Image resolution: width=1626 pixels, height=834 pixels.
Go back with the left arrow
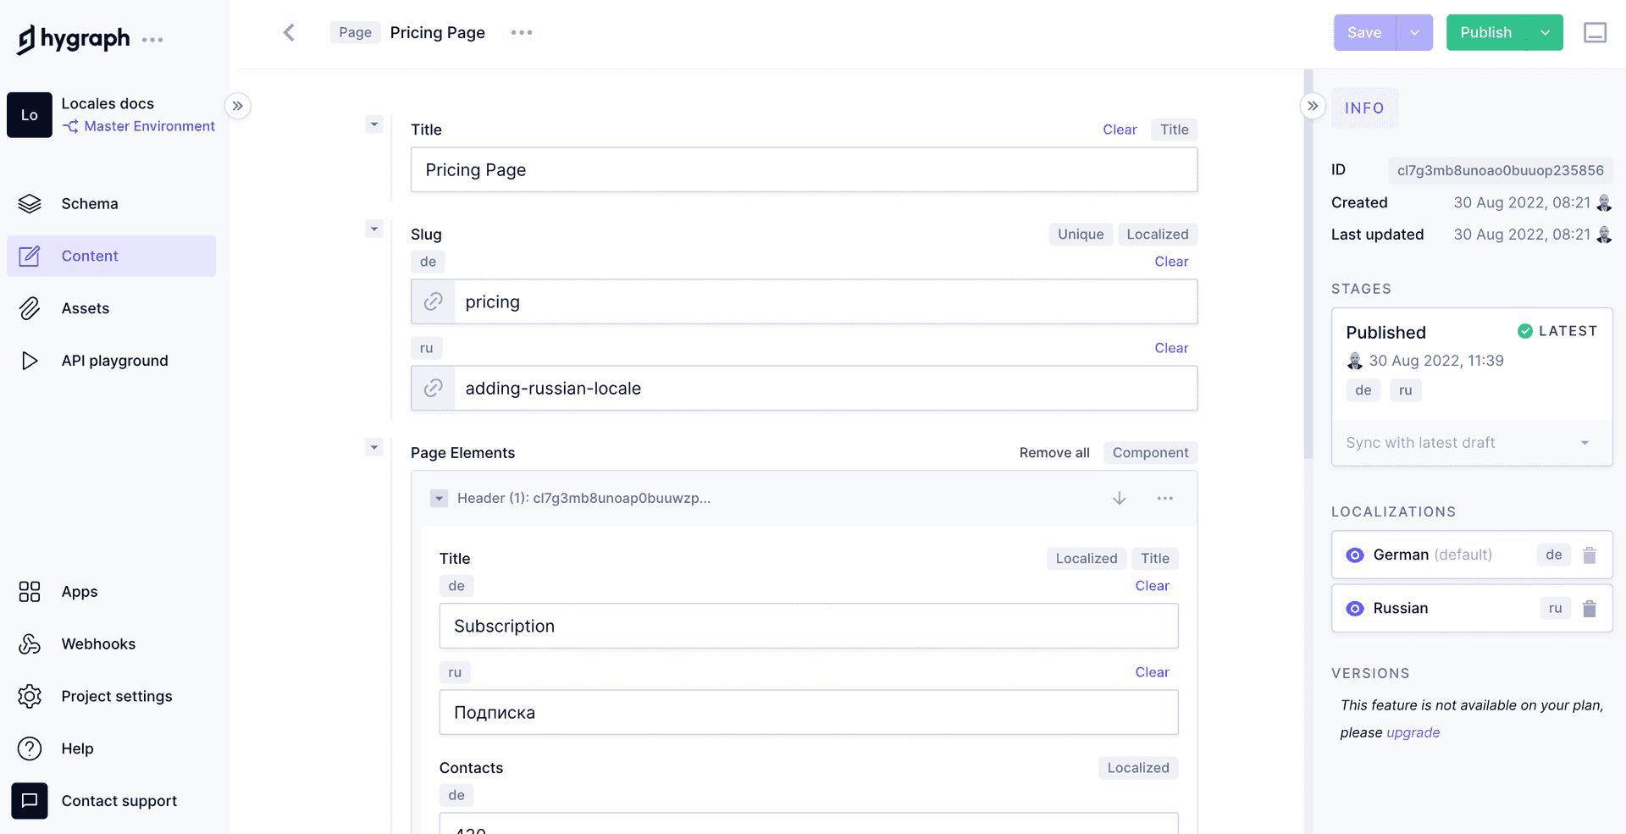pos(289,32)
